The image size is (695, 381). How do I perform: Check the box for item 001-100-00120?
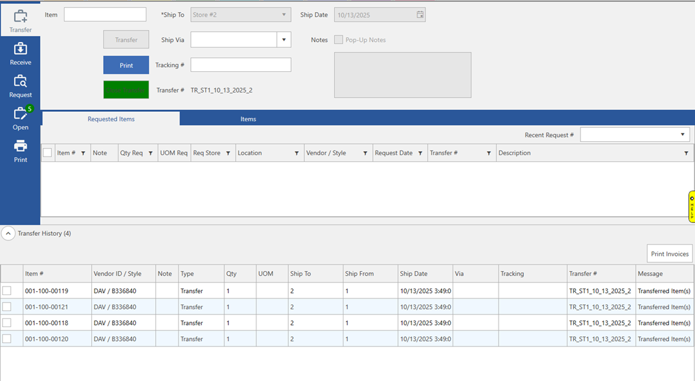(x=7, y=339)
